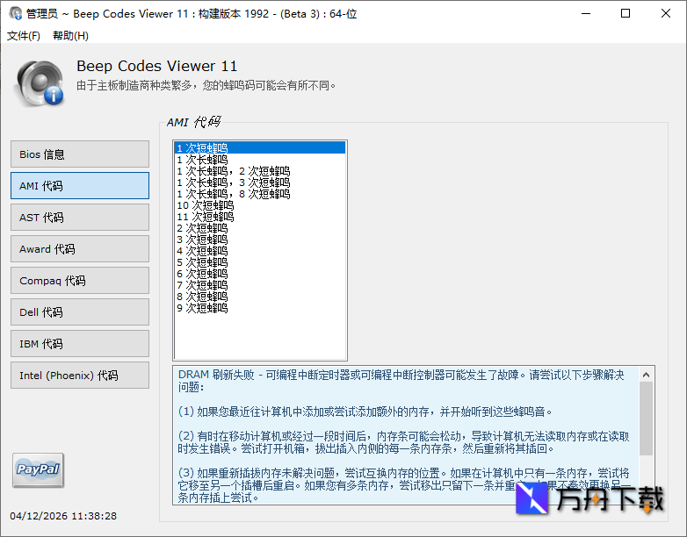Image resolution: width=687 pixels, height=537 pixels.
Task: Show the Bios 信息 page
Action: point(80,154)
